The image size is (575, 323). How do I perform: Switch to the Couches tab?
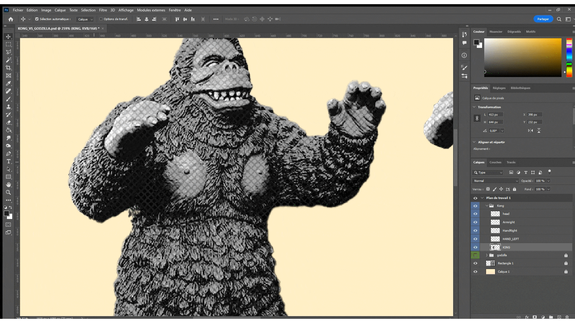tap(495, 162)
